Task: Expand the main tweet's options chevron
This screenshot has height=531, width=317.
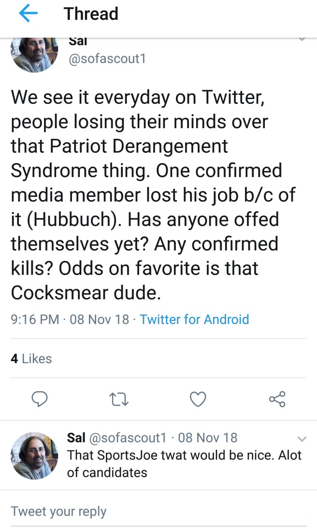Action: [302, 39]
